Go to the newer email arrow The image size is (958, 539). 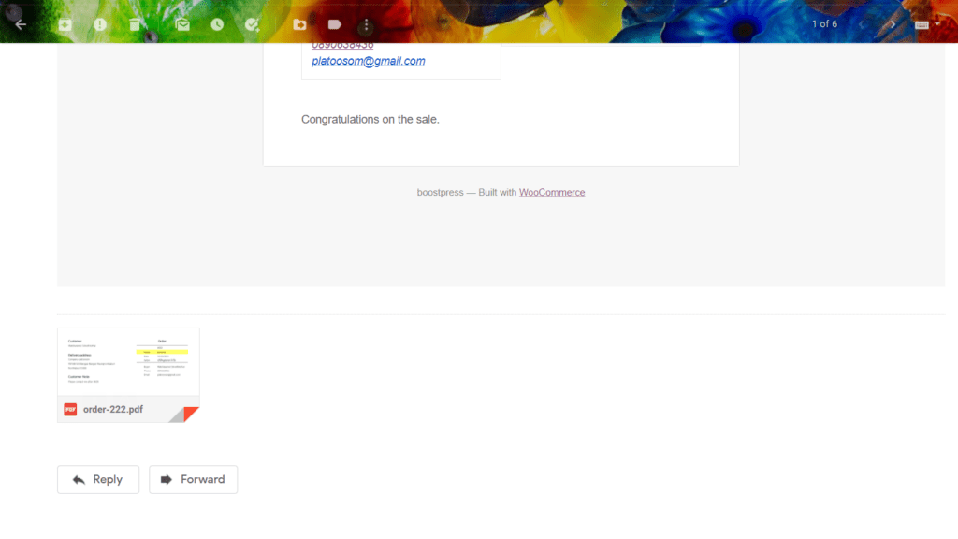coord(862,24)
